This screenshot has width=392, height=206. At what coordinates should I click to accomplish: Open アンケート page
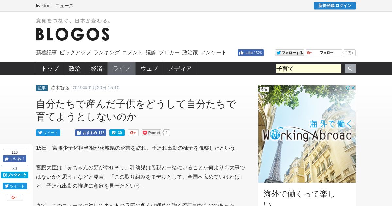coord(214,53)
